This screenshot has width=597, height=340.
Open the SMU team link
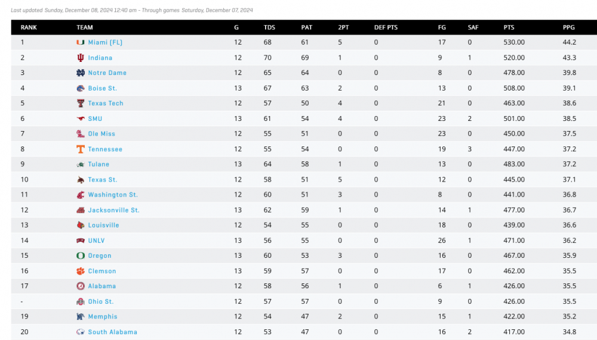95,118
